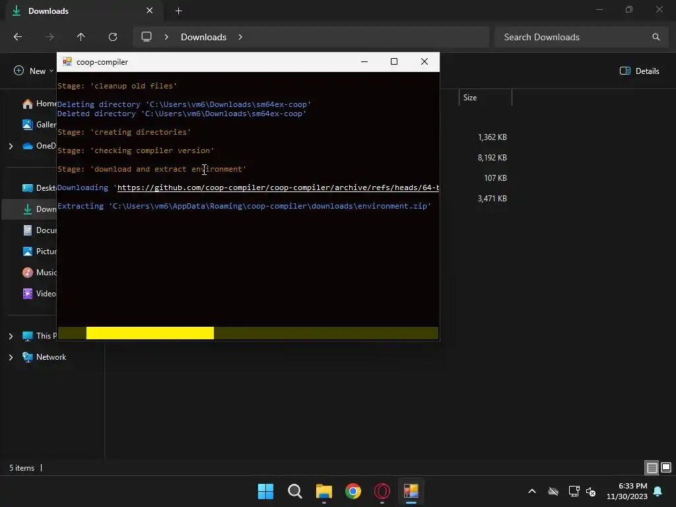Open the Documents folder in sidebar
The height and width of the screenshot is (507, 676).
click(39, 230)
